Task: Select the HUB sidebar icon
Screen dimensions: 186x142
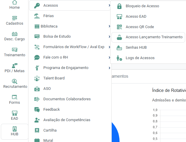Action: click(15, 129)
